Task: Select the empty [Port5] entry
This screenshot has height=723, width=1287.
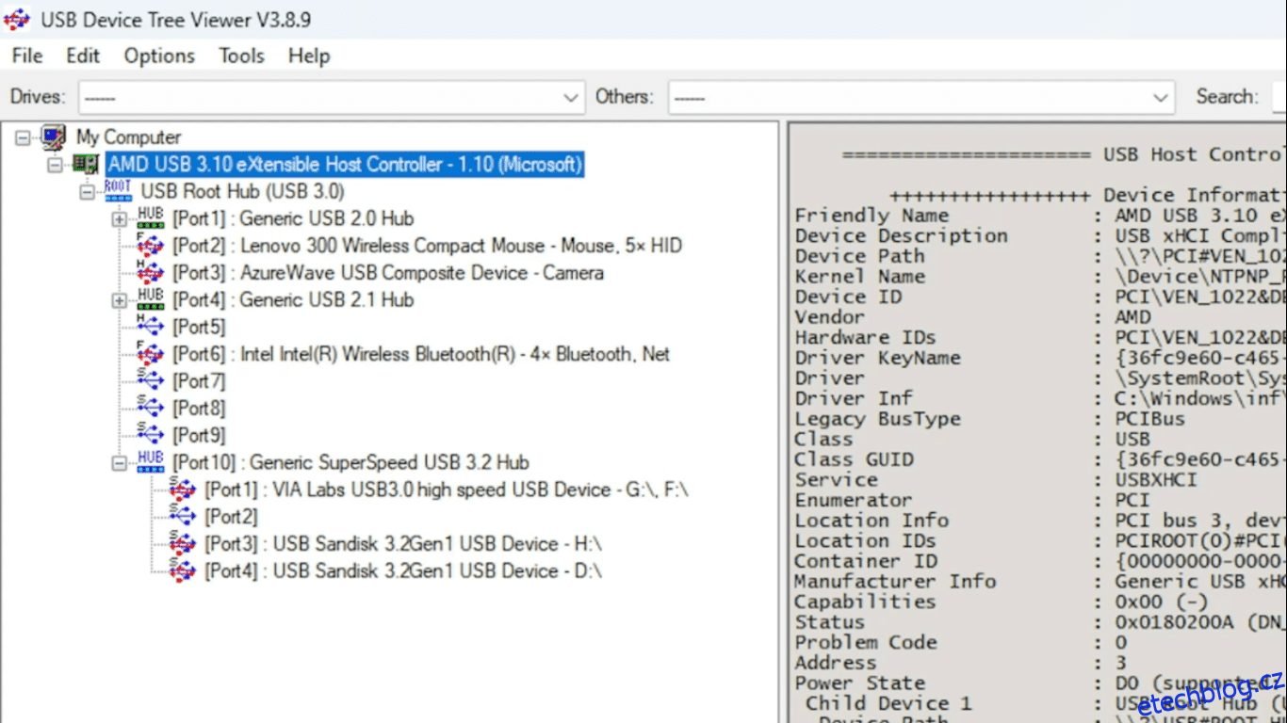Action: click(199, 327)
